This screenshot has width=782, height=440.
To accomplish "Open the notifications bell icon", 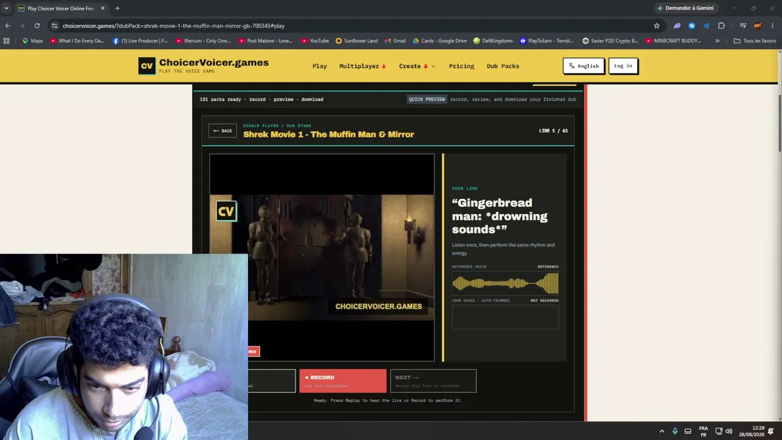I will point(771,431).
